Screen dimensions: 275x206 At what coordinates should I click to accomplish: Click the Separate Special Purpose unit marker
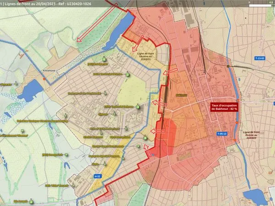pyautogui.click(x=123, y=158)
